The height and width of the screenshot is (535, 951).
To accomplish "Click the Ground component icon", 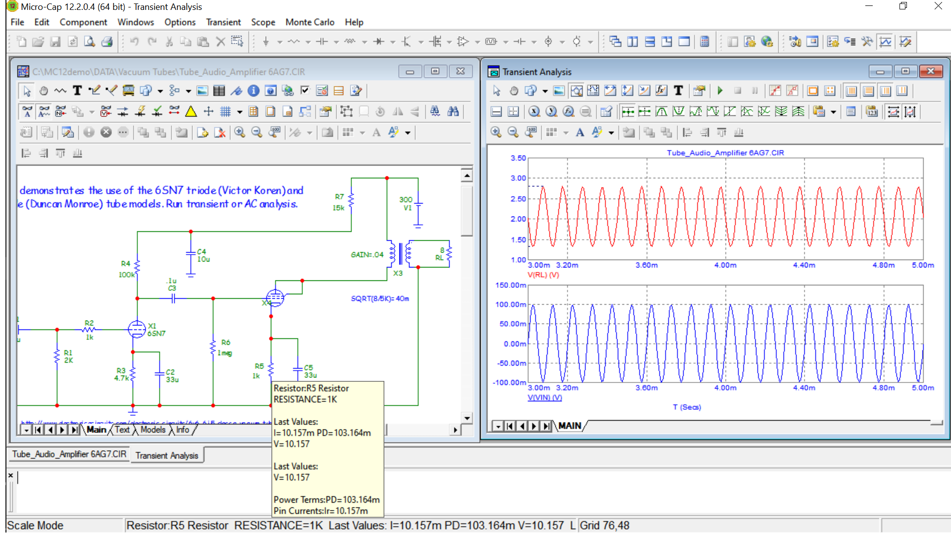I will (x=266, y=42).
